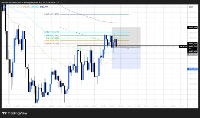Click the orange EMA value 4474,168

[25, 7]
